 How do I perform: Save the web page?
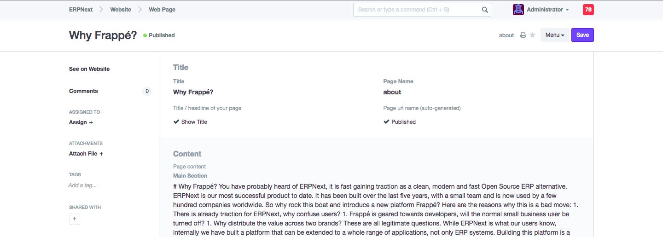[x=582, y=35]
